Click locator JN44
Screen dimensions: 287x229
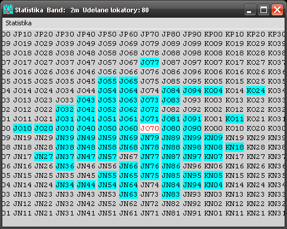tap(86, 185)
